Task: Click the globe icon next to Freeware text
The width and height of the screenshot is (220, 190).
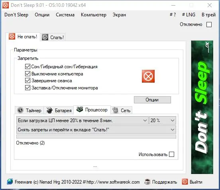Action: pyautogui.click(x=10, y=182)
